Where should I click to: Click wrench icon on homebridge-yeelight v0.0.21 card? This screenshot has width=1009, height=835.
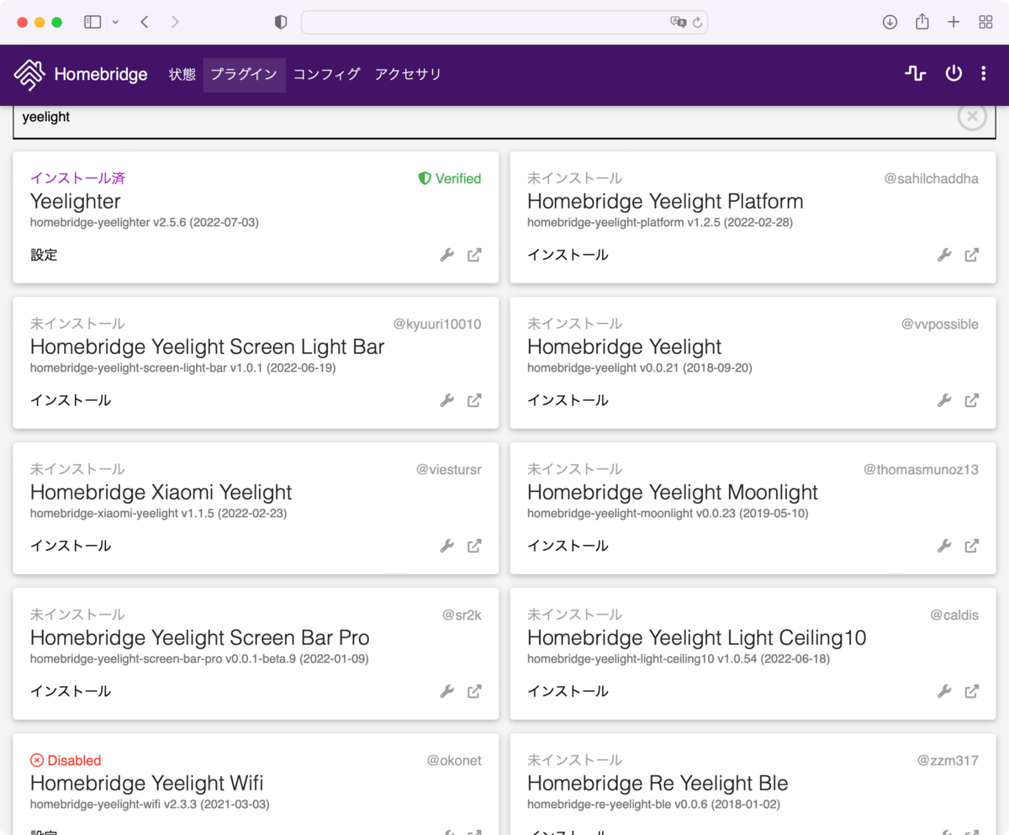tap(944, 400)
